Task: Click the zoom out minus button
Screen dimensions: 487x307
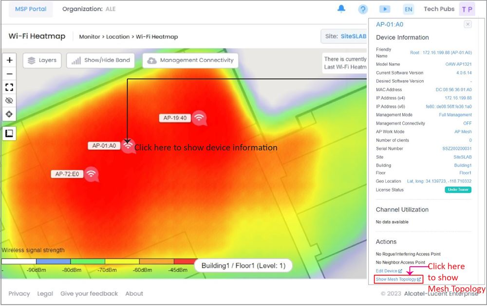Action: point(9,74)
